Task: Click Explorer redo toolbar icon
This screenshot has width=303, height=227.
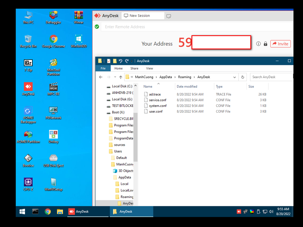Action: click(x=127, y=61)
